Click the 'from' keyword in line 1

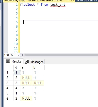pos(44,5)
